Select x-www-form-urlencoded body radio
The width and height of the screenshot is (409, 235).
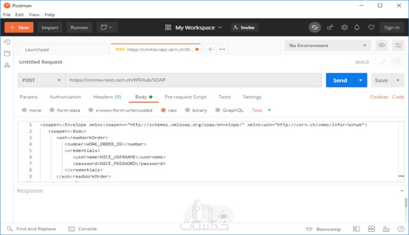91,110
